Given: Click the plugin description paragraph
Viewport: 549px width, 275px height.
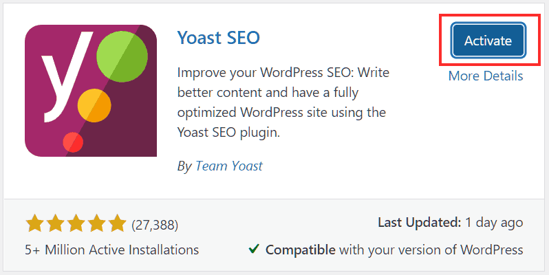Looking at the screenshot, I should [x=283, y=102].
